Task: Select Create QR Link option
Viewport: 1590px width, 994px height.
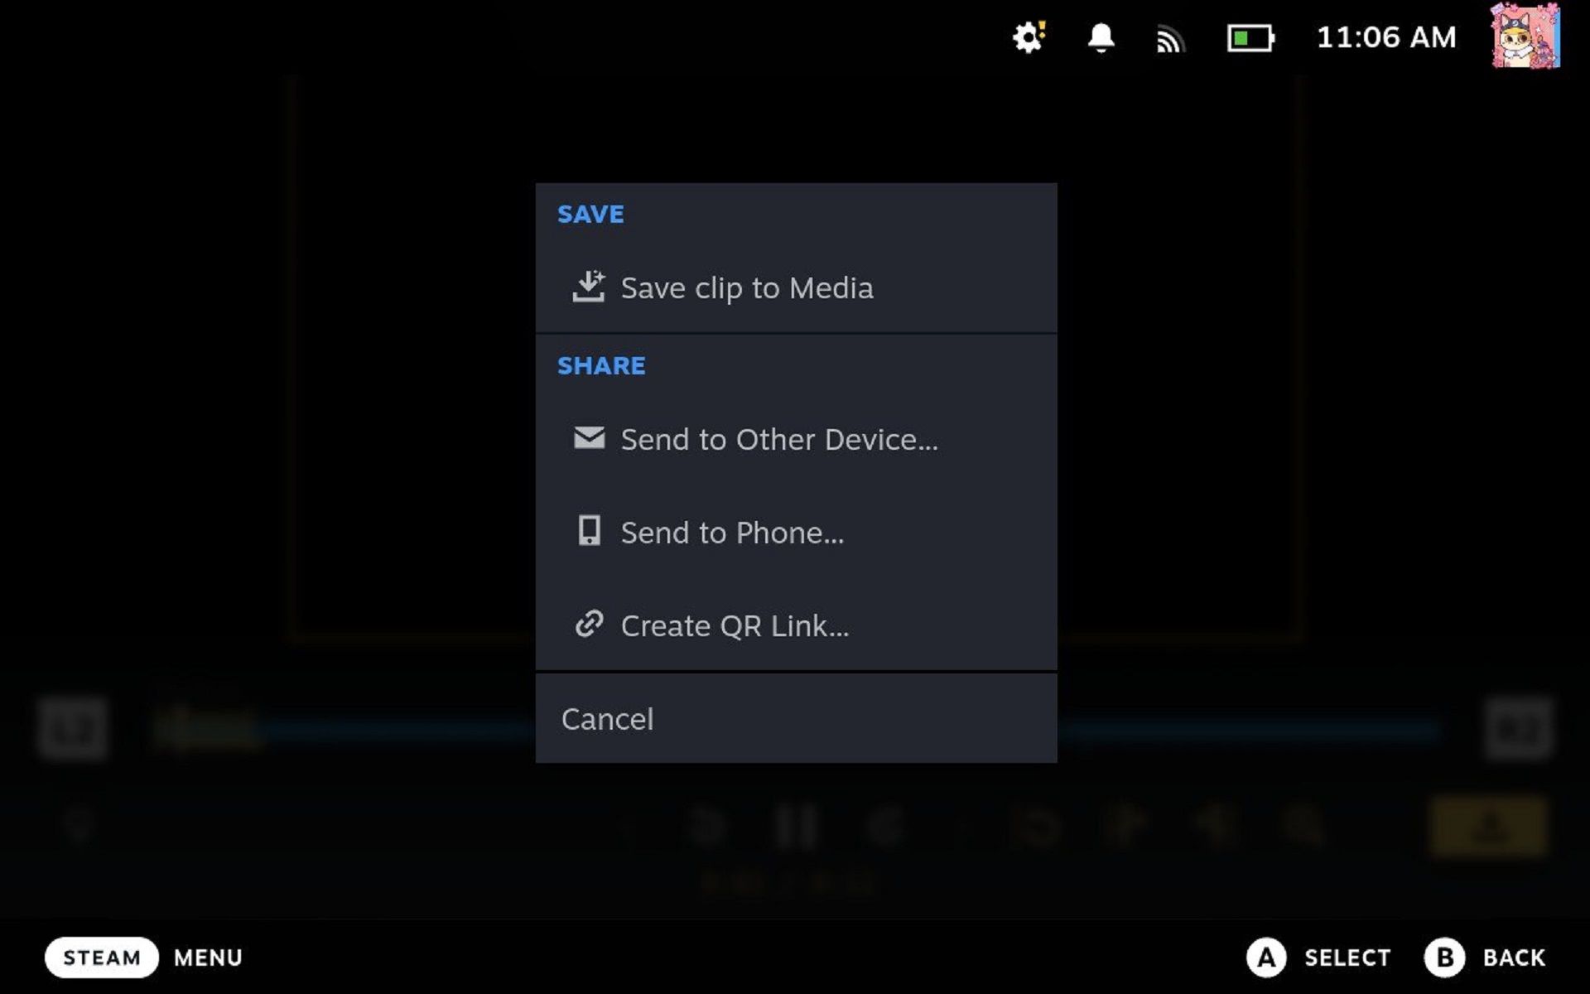Action: pos(735,625)
